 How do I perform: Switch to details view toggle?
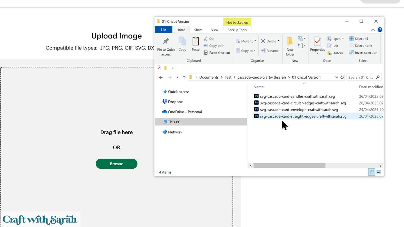372,172
